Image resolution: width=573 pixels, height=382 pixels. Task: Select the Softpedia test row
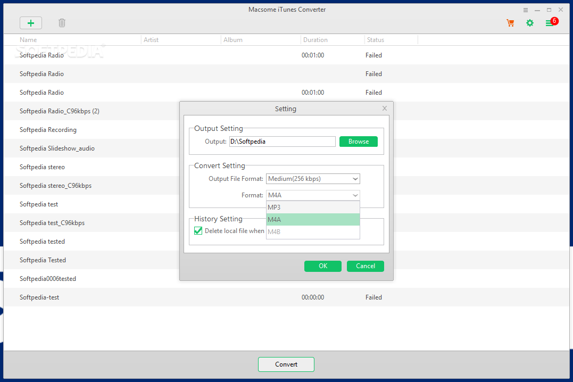pos(92,204)
